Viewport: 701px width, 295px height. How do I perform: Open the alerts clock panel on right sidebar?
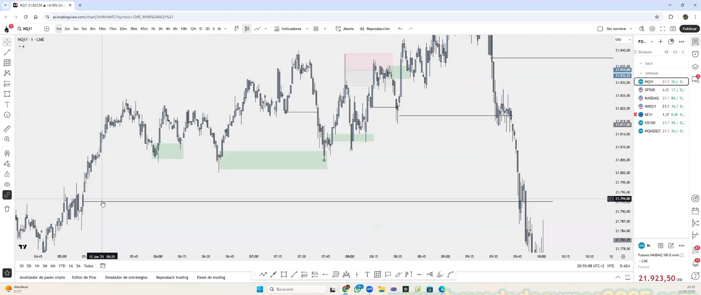pos(696,53)
